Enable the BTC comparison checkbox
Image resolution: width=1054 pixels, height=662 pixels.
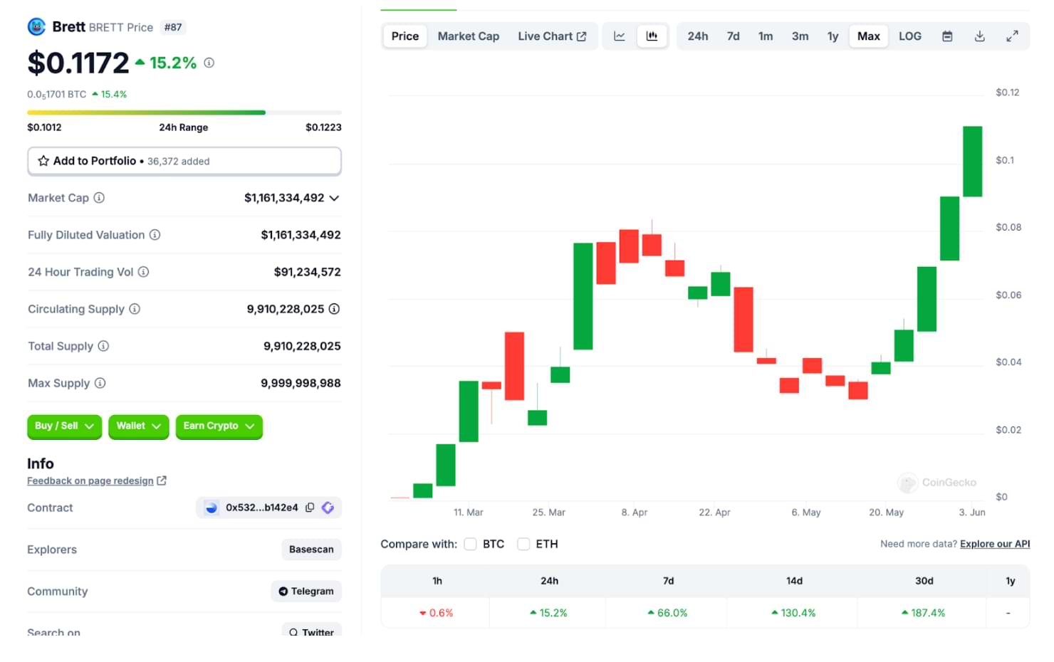coord(470,544)
